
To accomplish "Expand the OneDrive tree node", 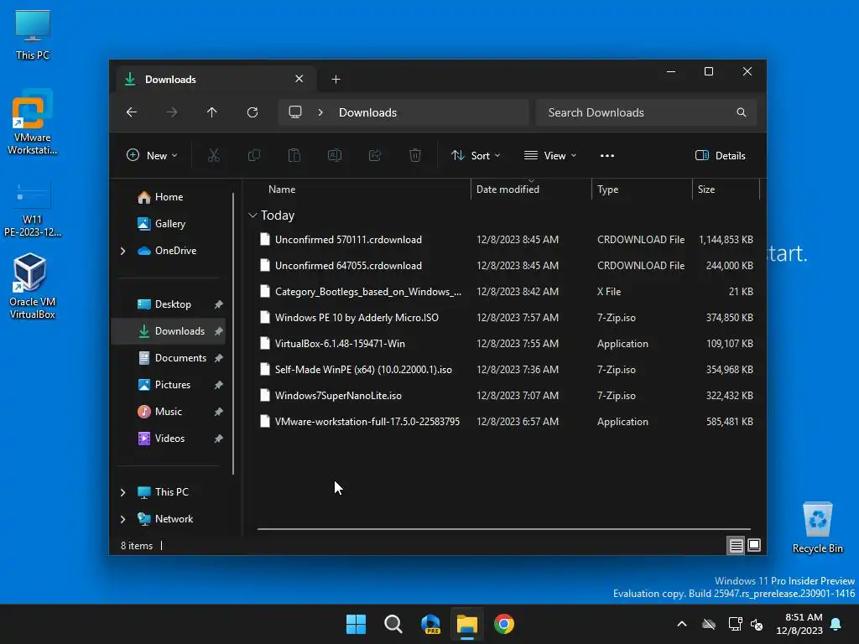I will [x=122, y=251].
